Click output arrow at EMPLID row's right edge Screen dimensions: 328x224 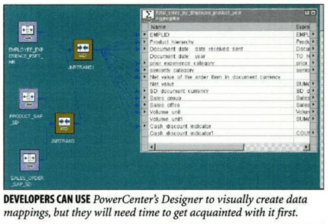(x=313, y=35)
